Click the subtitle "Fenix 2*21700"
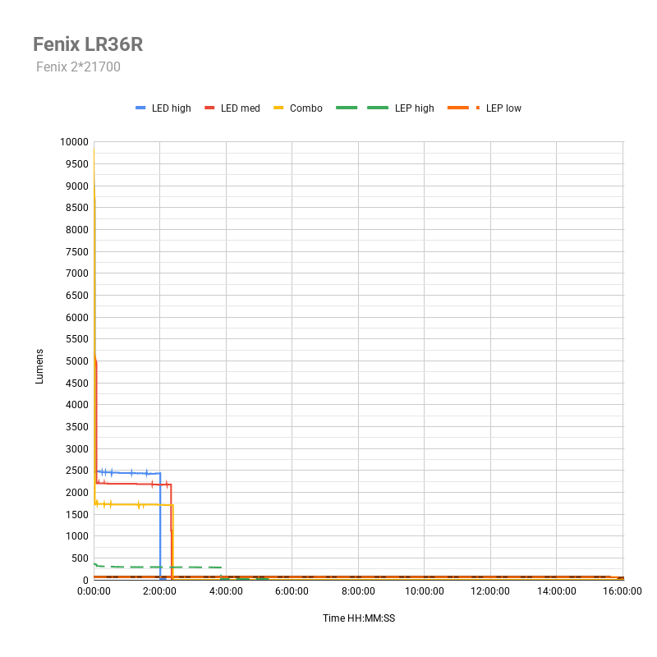The height and width of the screenshot is (657, 657). pos(78,67)
